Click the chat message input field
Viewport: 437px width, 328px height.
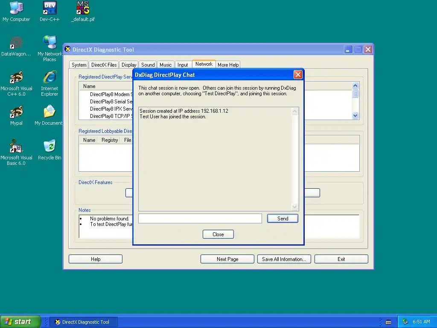pyautogui.click(x=200, y=218)
